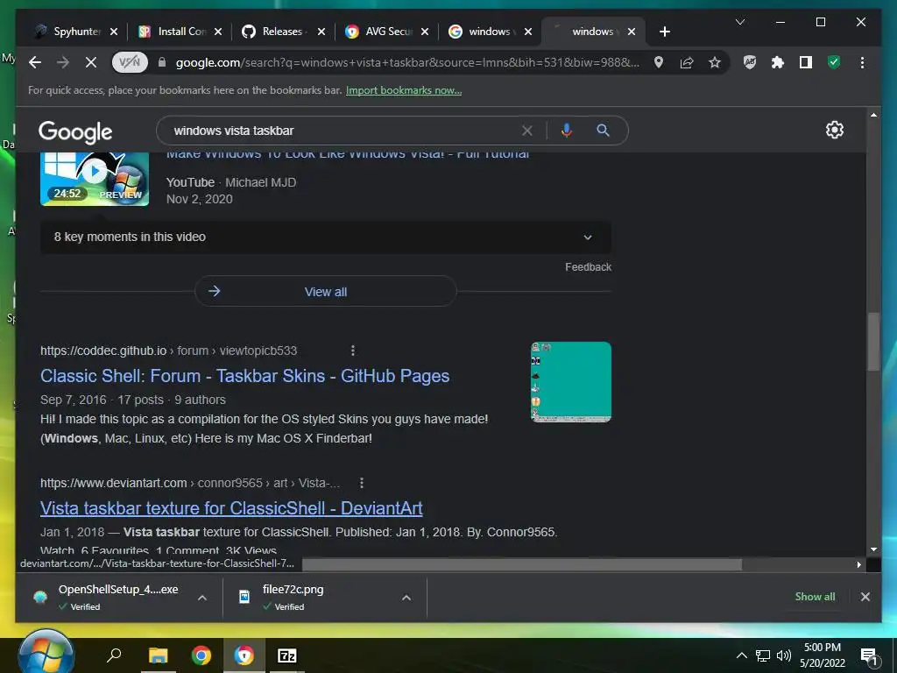Click the green AVG checkmark shield
Image resolution: width=897 pixels, height=673 pixels.
tap(834, 62)
